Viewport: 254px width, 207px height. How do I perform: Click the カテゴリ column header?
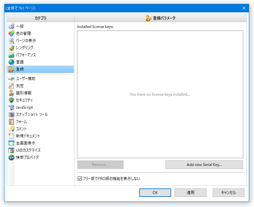(x=41, y=18)
